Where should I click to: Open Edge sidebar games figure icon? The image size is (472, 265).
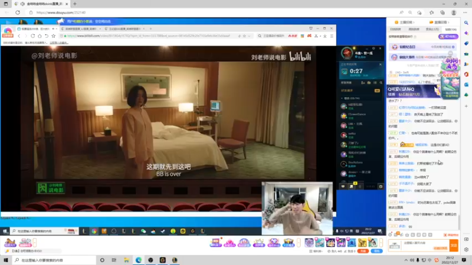pyautogui.click(x=466, y=64)
